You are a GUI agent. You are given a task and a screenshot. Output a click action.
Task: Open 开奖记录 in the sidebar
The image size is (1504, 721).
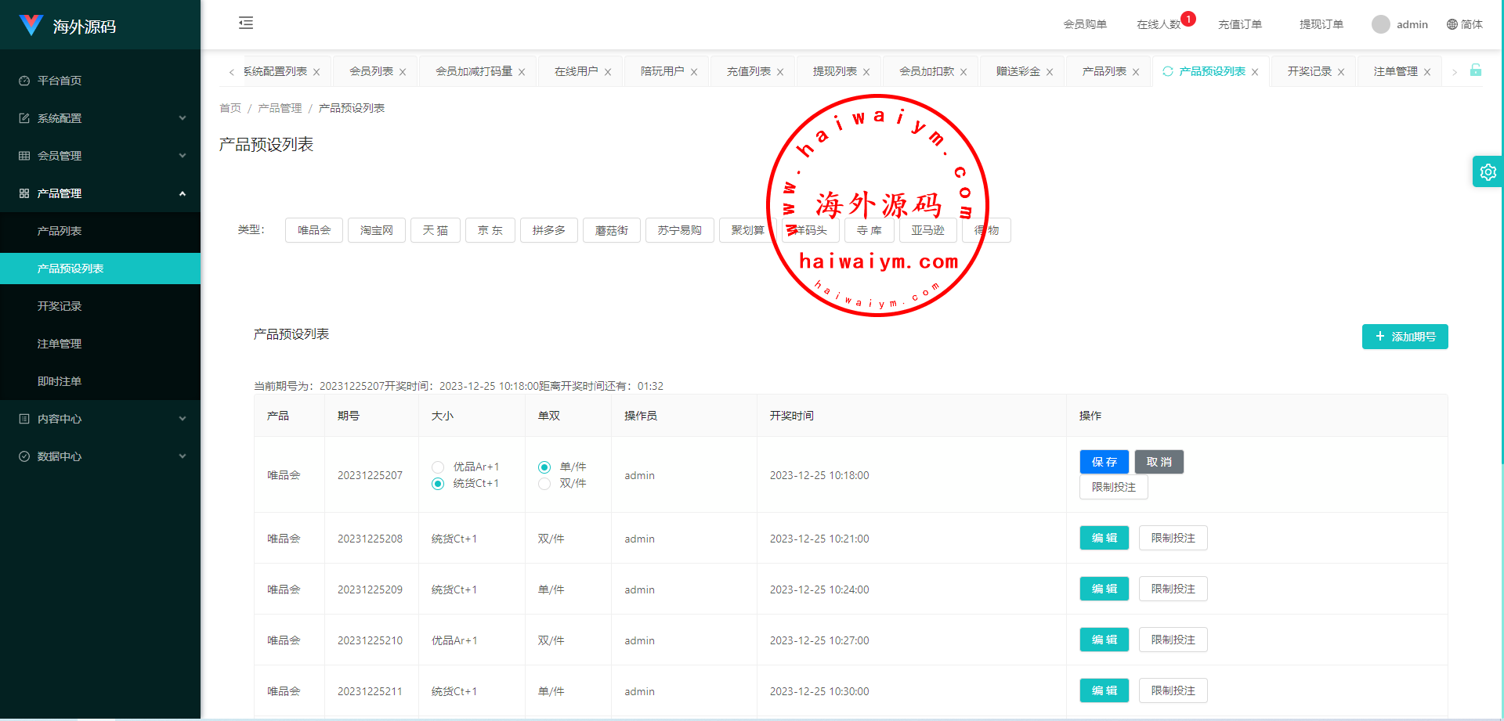click(60, 306)
